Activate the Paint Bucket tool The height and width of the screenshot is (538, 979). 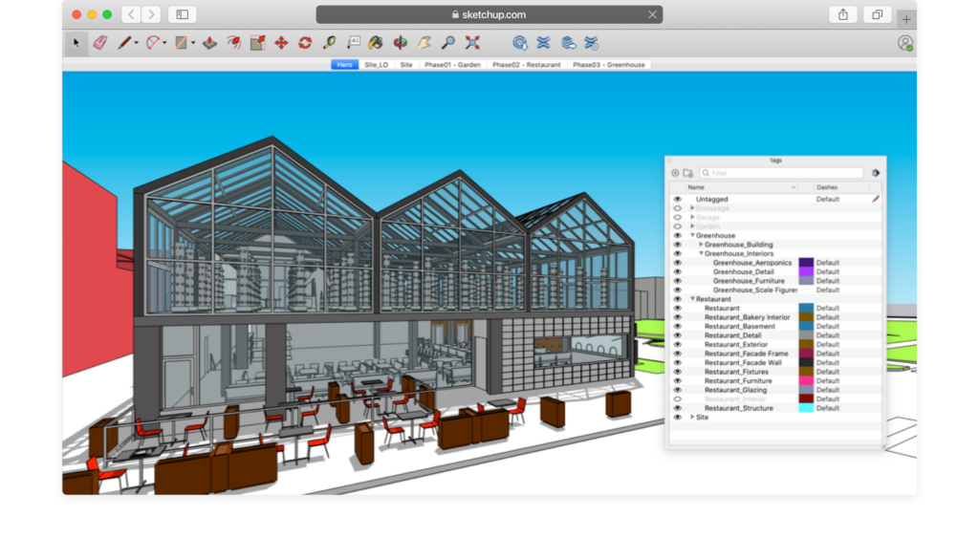[x=376, y=43]
